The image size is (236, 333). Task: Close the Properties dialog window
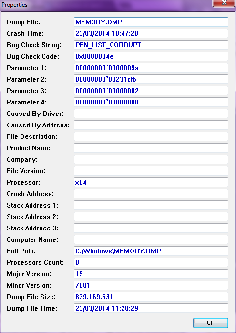[x=224, y=3]
